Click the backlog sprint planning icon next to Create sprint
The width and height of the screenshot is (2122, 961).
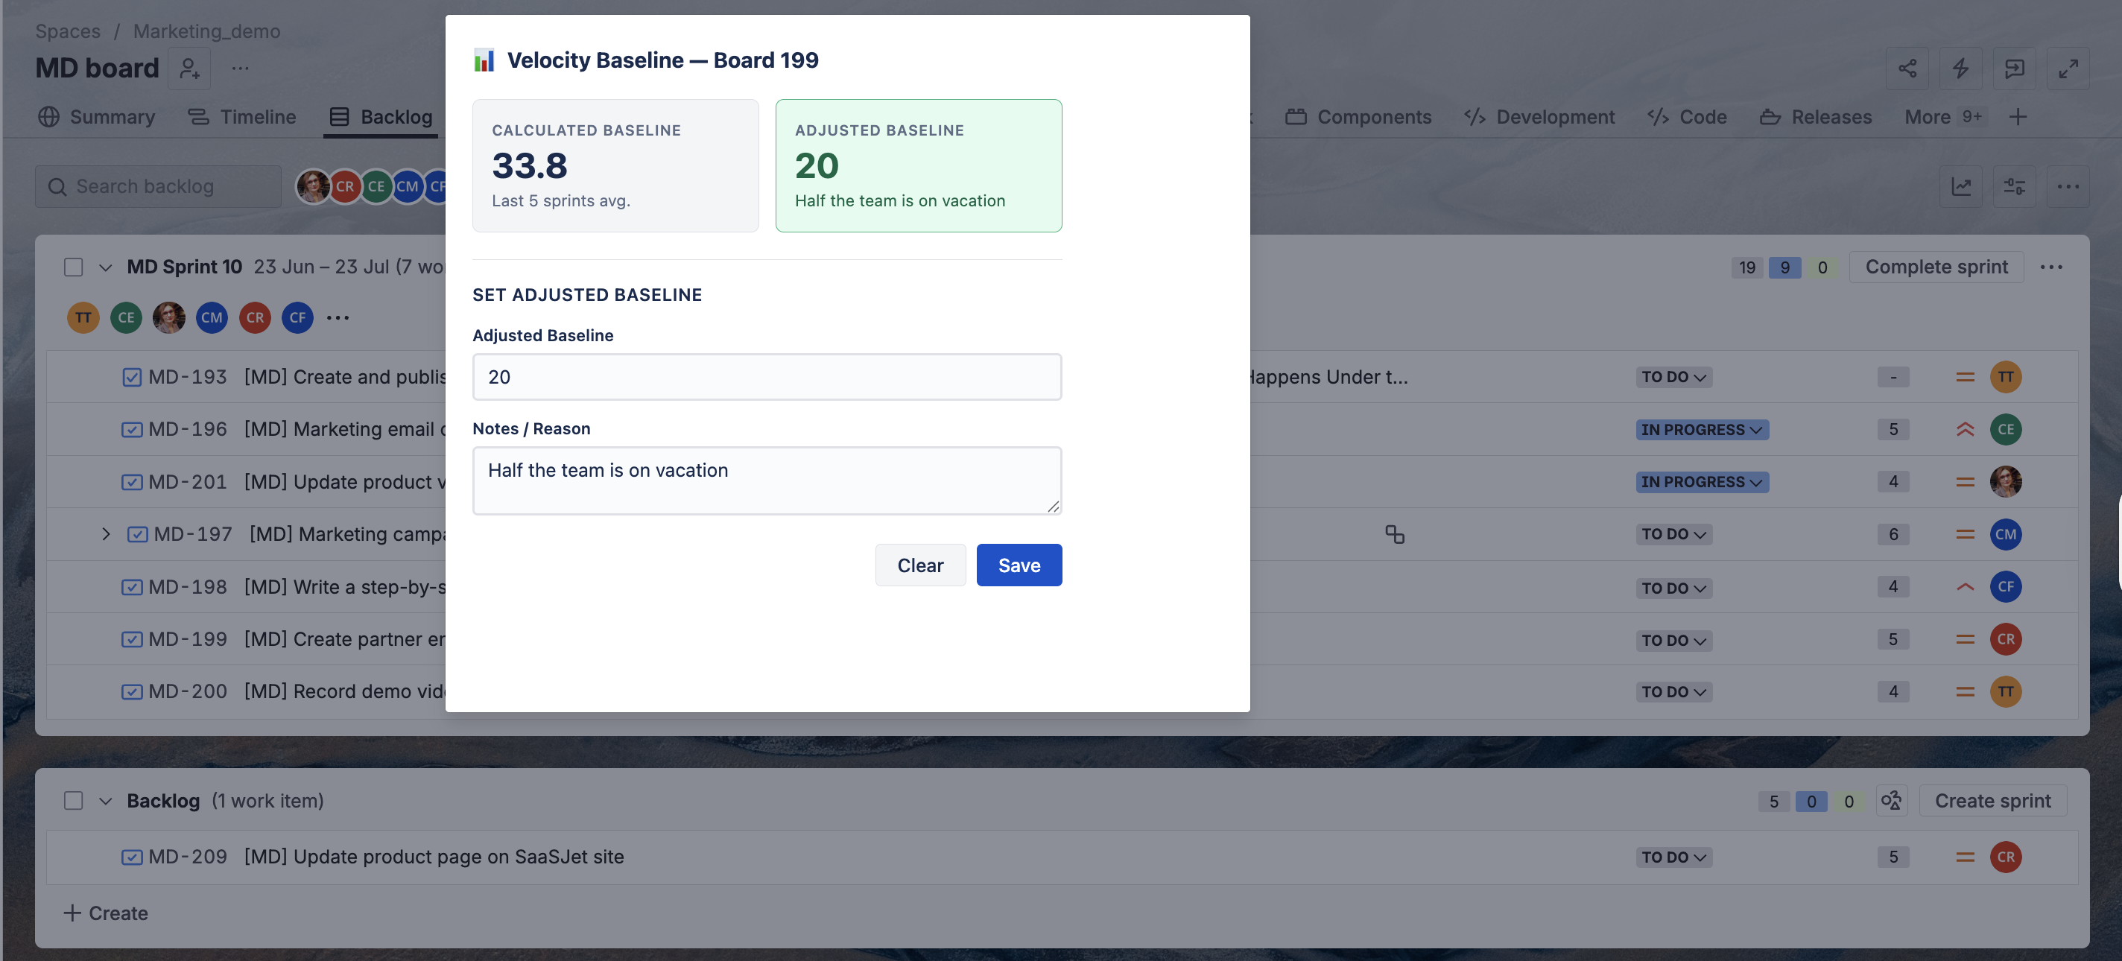(1891, 802)
